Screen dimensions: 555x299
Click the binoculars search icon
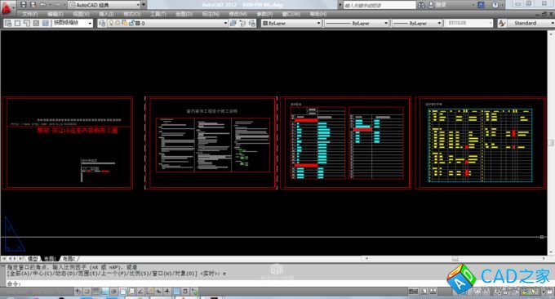pyautogui.click(x=421, y=5)
